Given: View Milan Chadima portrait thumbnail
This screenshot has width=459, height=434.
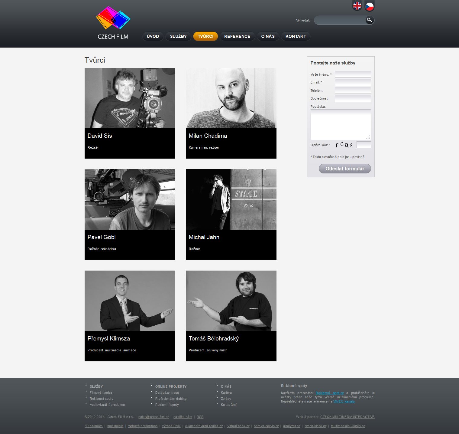Looking at the screenshot, I should pos(231,98).
